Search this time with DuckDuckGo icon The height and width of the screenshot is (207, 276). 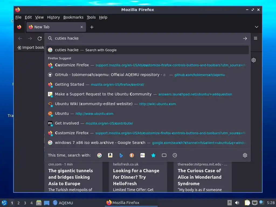coord(132,155)
